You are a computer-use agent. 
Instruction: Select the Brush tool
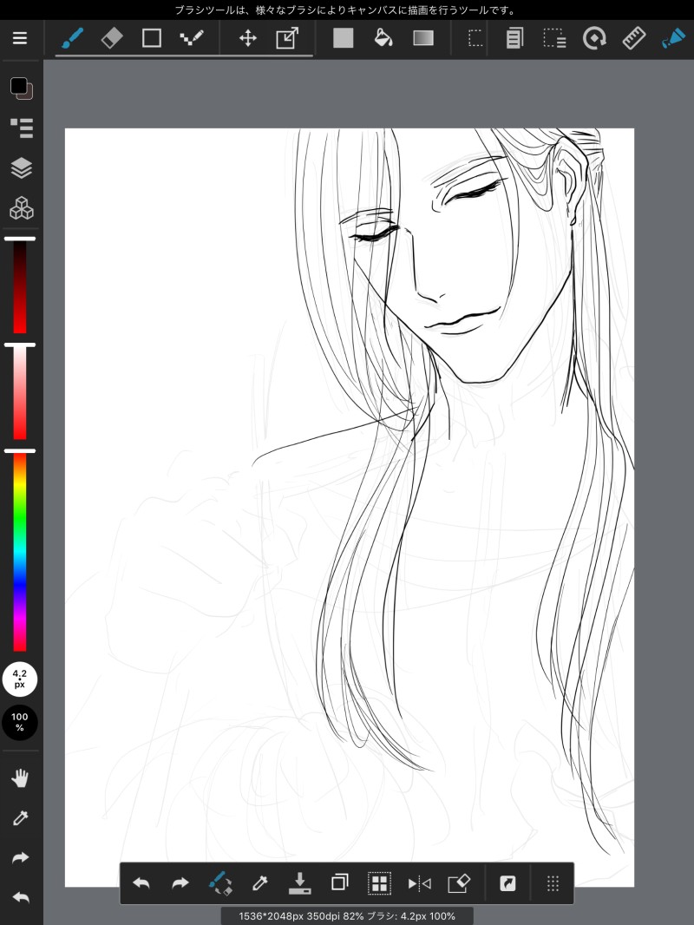pos(72,38)
